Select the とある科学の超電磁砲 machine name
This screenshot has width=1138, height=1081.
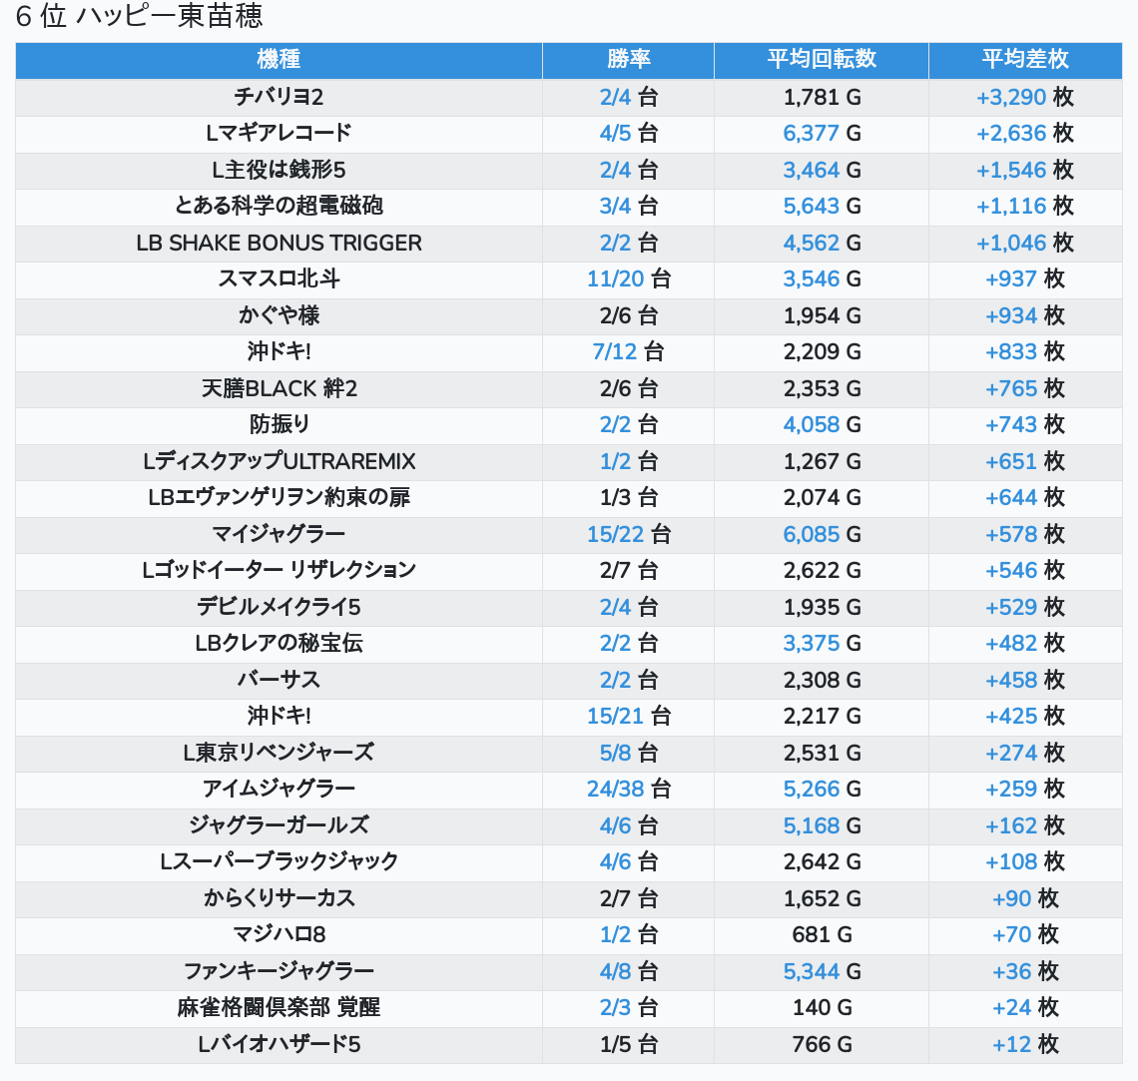point(279,206)
